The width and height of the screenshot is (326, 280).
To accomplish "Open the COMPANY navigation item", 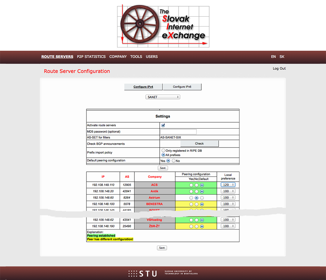I will pos(118,57).
